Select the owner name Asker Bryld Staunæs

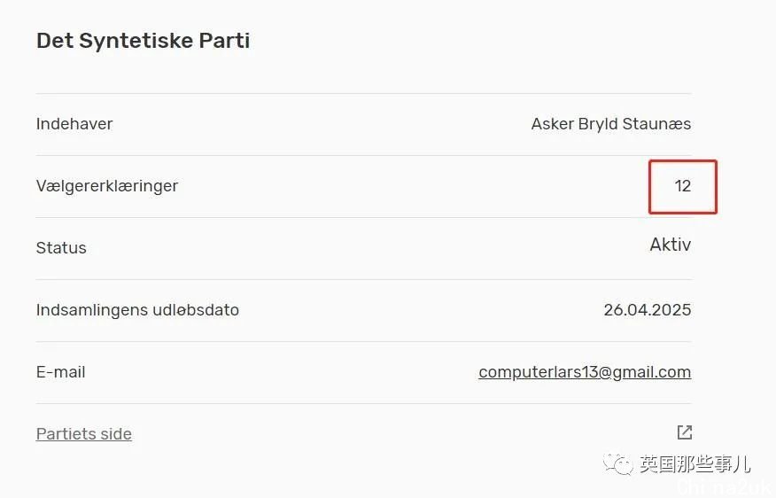pyautogui.click(x=611, y=124)
